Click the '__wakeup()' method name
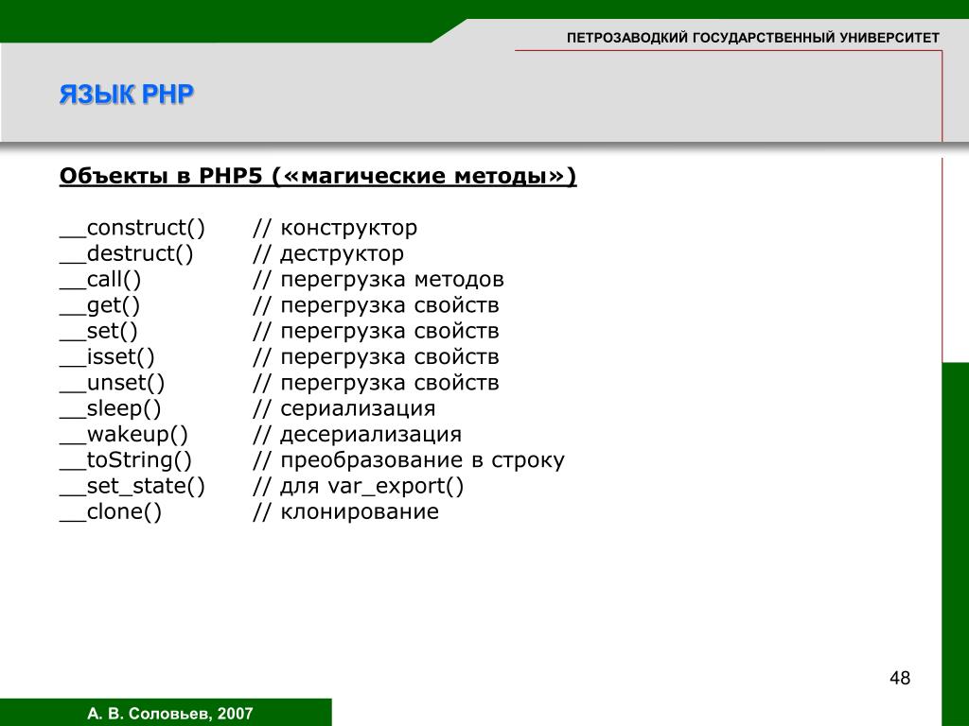969x726 pixels. [x=124, y=435]
